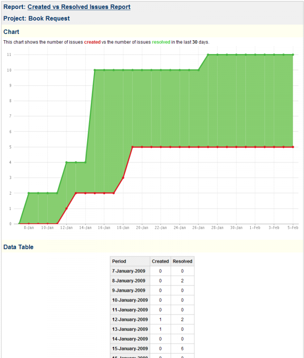Click the Resolved value 6 for 15-January-2009
Viewport: 304px width, 358px height.
point(182,349)
